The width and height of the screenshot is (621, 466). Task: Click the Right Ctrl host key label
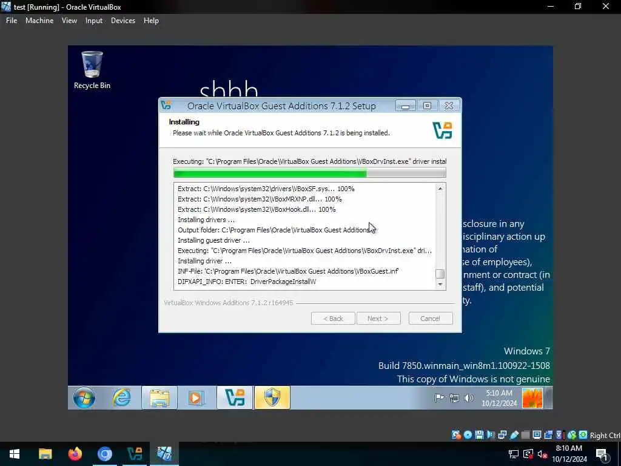point(605,436)
